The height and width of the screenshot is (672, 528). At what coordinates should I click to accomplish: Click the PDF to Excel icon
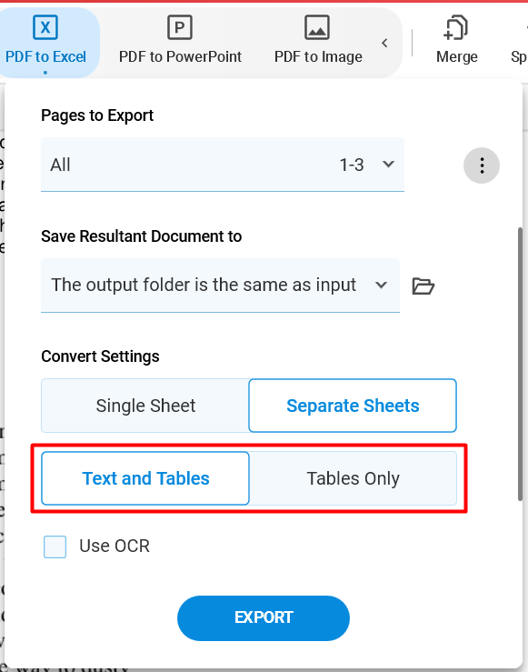coord(45,27)
